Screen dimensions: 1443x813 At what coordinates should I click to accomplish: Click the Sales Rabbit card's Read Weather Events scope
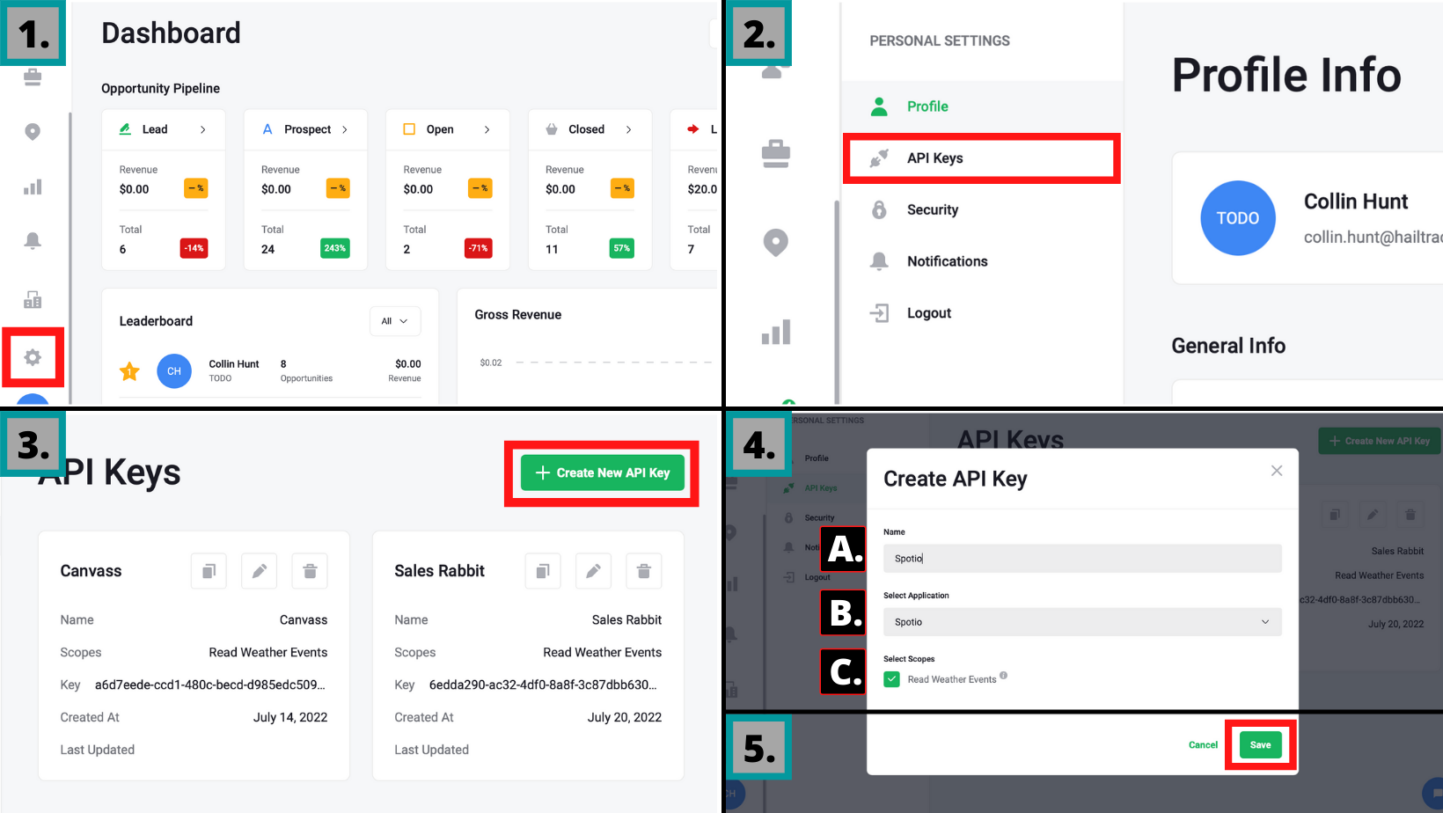click(x=603, y=652)
